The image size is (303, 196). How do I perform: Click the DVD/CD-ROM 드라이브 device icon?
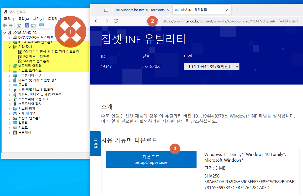15,38
